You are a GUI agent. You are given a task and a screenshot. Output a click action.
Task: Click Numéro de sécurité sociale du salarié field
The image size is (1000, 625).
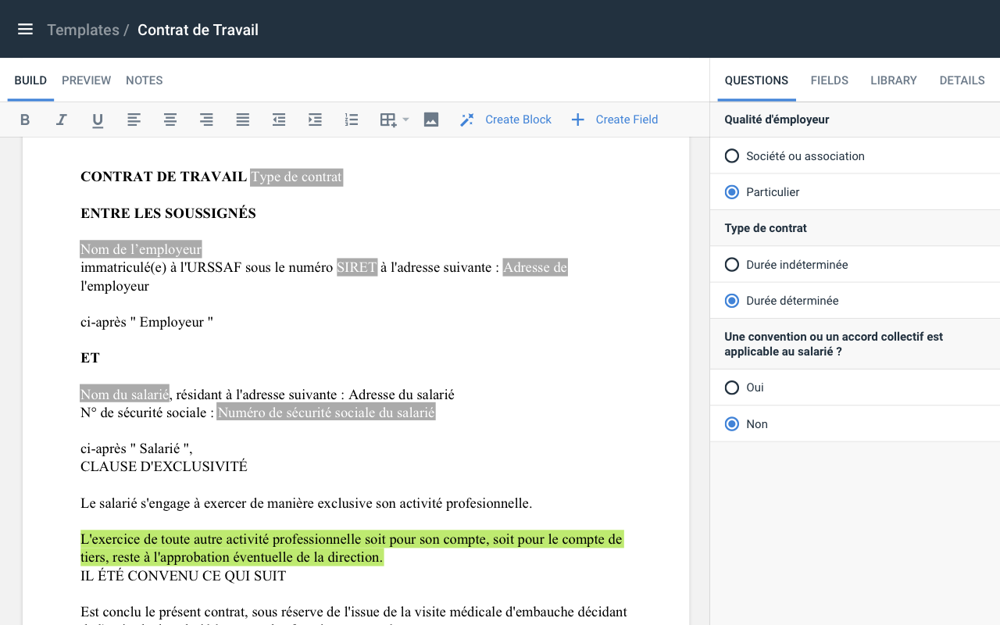tap(326, 412)
